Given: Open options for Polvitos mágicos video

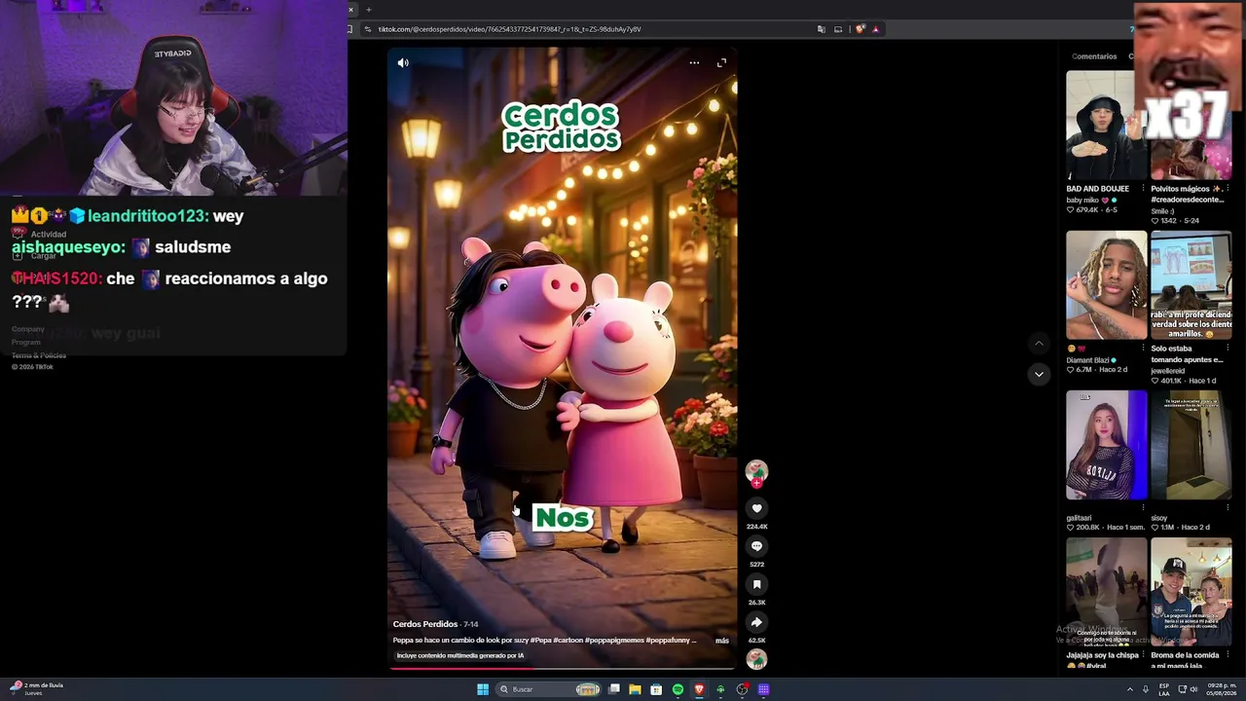Looking at the screenshot, I should tap(1228, 189).
